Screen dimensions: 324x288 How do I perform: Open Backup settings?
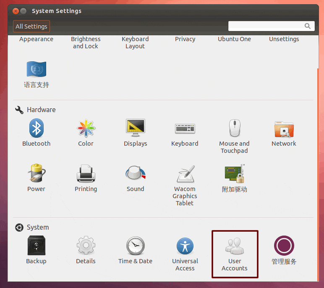coord(37,246)
